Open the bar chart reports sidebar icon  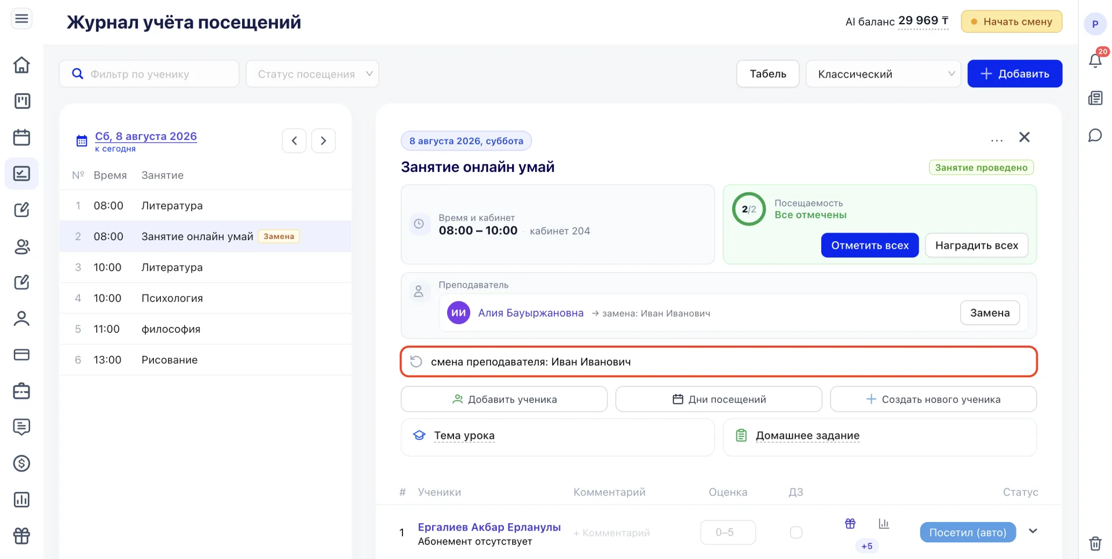pyautogui.click(x=21, y=500)
